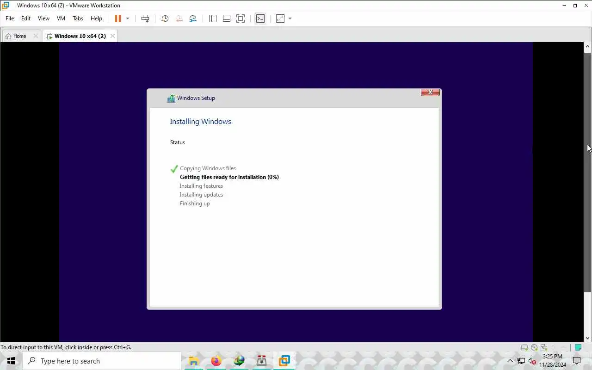Close the Home tab
592x370 pixels.
36,36
